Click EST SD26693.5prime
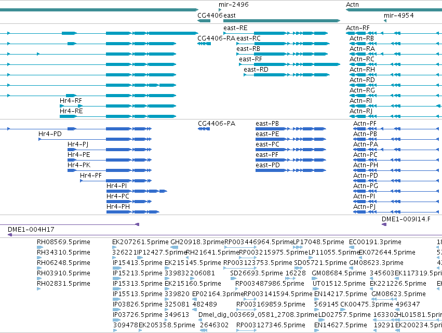Viewport: 442px width, 333px height. 257,273
